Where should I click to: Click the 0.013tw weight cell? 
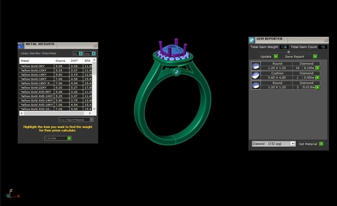pyautogui.click(x=309, y=87)
